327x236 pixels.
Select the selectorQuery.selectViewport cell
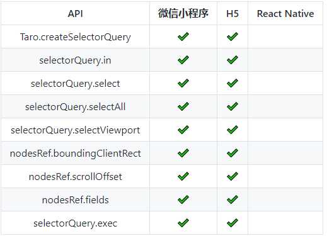[75, 130]
